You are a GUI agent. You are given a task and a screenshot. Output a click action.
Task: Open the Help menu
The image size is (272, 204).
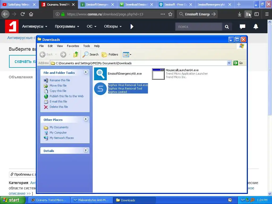(x=97, y=46)
